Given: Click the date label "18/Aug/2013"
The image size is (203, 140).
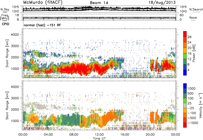Looking at the screenshot, I should coord(162,3).
